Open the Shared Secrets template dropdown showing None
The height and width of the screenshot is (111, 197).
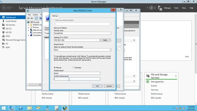[x=82, y=50]
